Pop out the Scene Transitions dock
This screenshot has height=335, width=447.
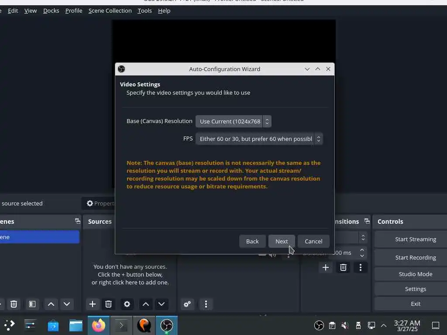(x=367, y=221)
